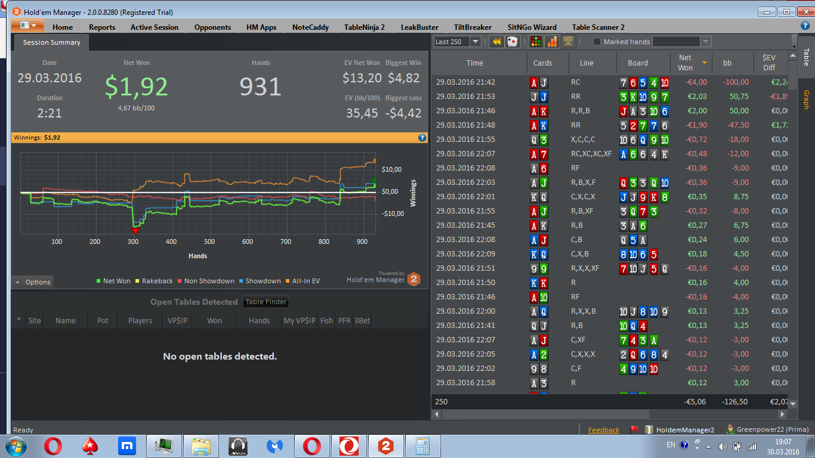Open the Reports menu
Viewport: 815px width, 458px height.
pyautogui.click(x=102, y=27)
